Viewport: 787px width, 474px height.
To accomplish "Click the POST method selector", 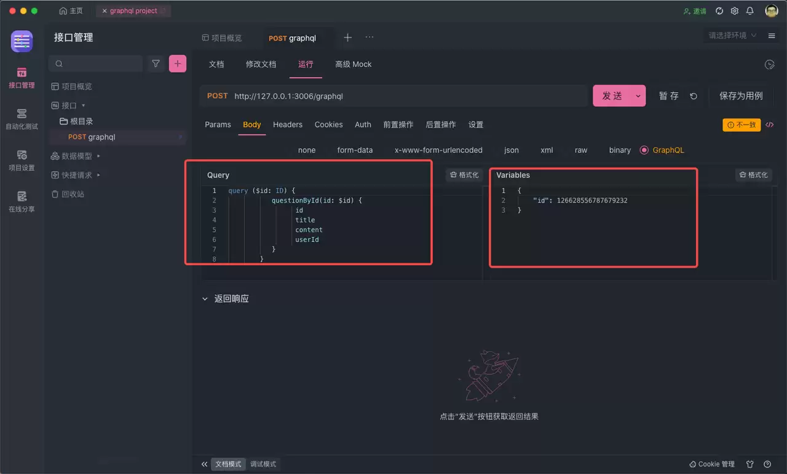I will 217,96.
